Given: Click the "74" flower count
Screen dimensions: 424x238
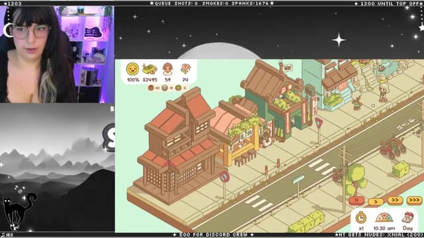Looking at the screenshot, I should pyautogui.click(x=185, y=80).
